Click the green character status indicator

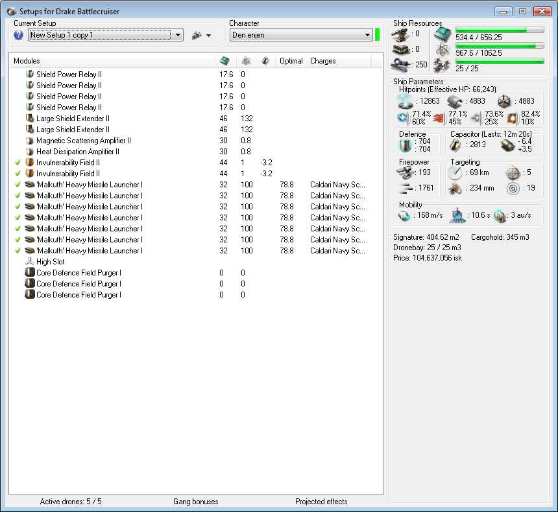pyautogui.click(x=377, y=35)
